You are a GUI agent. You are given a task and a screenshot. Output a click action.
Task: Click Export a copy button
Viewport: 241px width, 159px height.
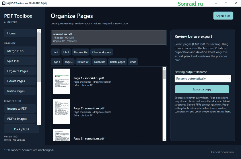tap(202, 89)
